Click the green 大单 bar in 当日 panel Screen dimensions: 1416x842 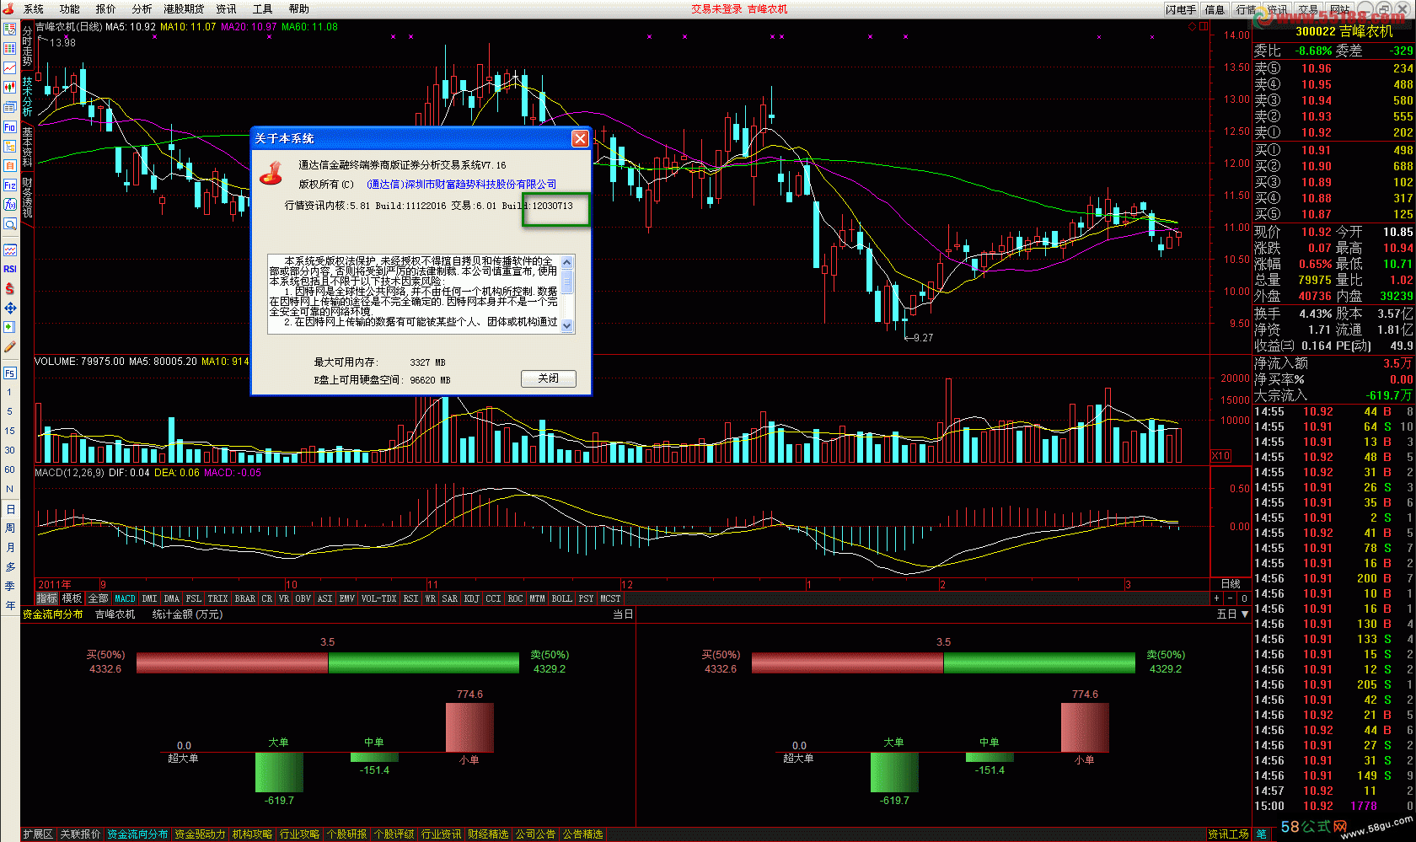(279, 772)
